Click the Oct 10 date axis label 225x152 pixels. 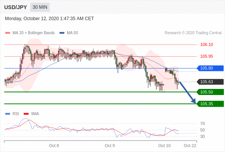[164, 146]
